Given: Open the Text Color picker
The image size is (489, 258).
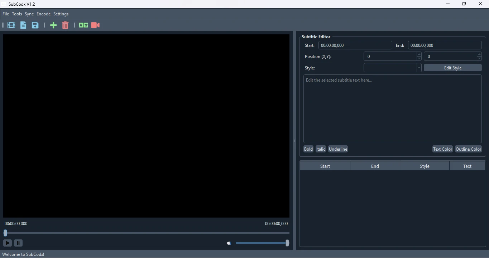Looking at the screenshot, I should (443, 149).
